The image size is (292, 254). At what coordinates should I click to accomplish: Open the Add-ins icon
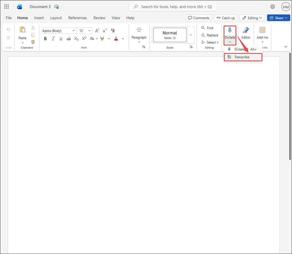point(262,30)
